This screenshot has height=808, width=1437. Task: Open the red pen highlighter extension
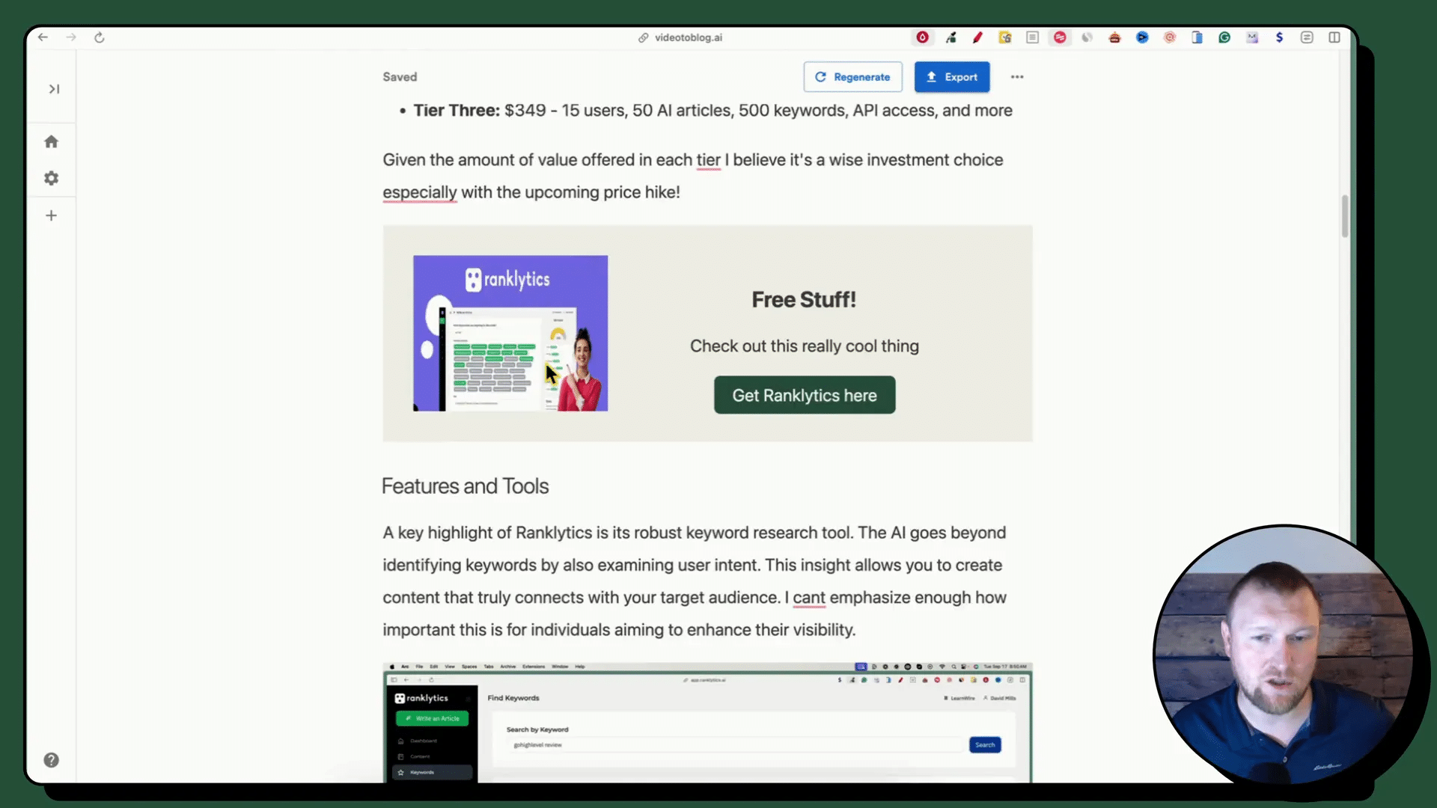click(977, 37)
